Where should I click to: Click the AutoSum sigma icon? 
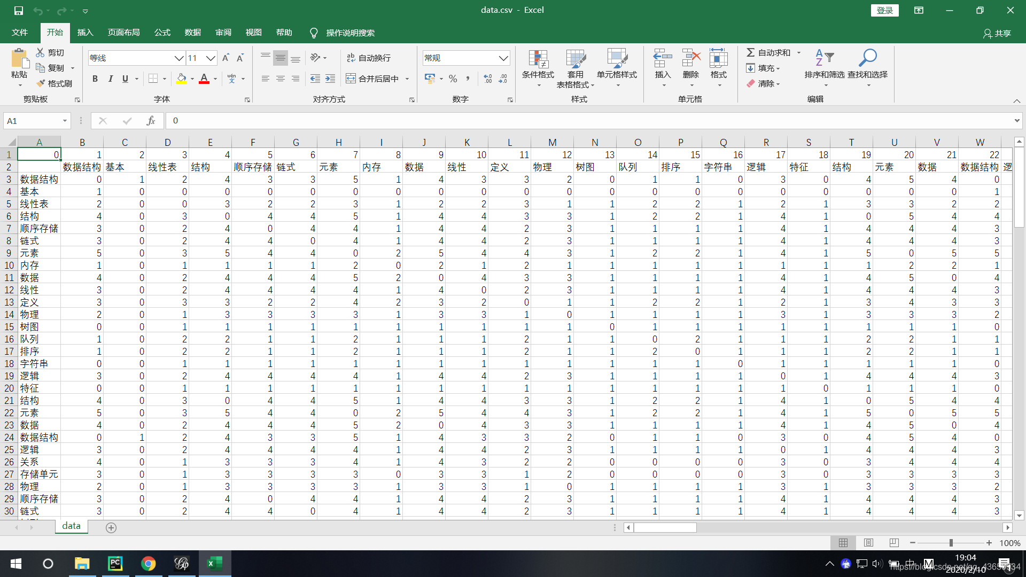[x=751, y=52]
